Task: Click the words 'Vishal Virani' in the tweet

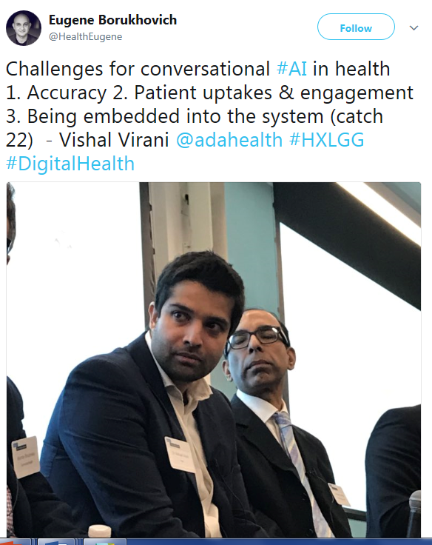Action: tap(114, 140)
